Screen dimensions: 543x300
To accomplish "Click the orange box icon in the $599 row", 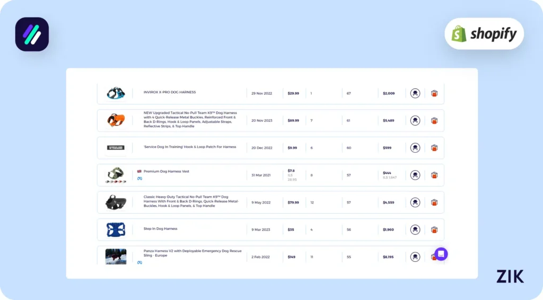I will click(434, 148).
